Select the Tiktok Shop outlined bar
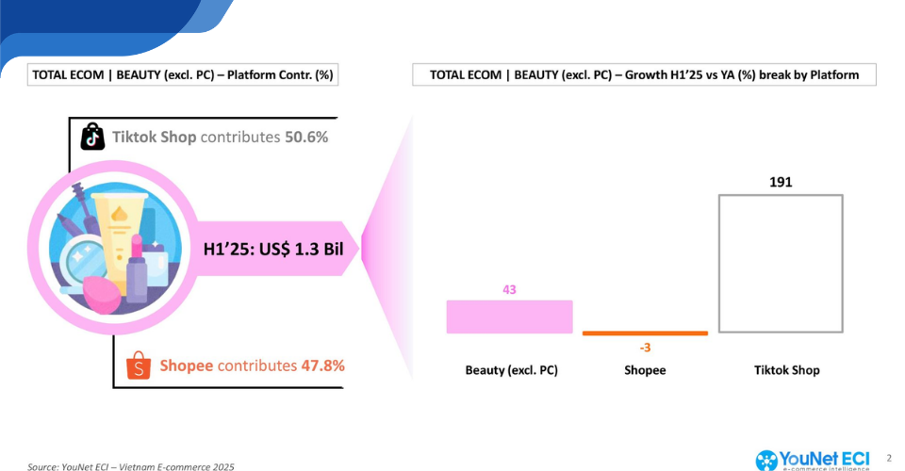Image resolution: width=905 pixels, height=471 pixels. tap(780, 263)
